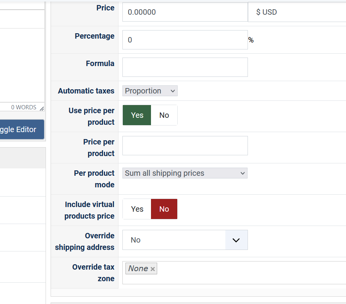Click the Price per product field
Screen dimensions: 346x304
tap(185, 146)
